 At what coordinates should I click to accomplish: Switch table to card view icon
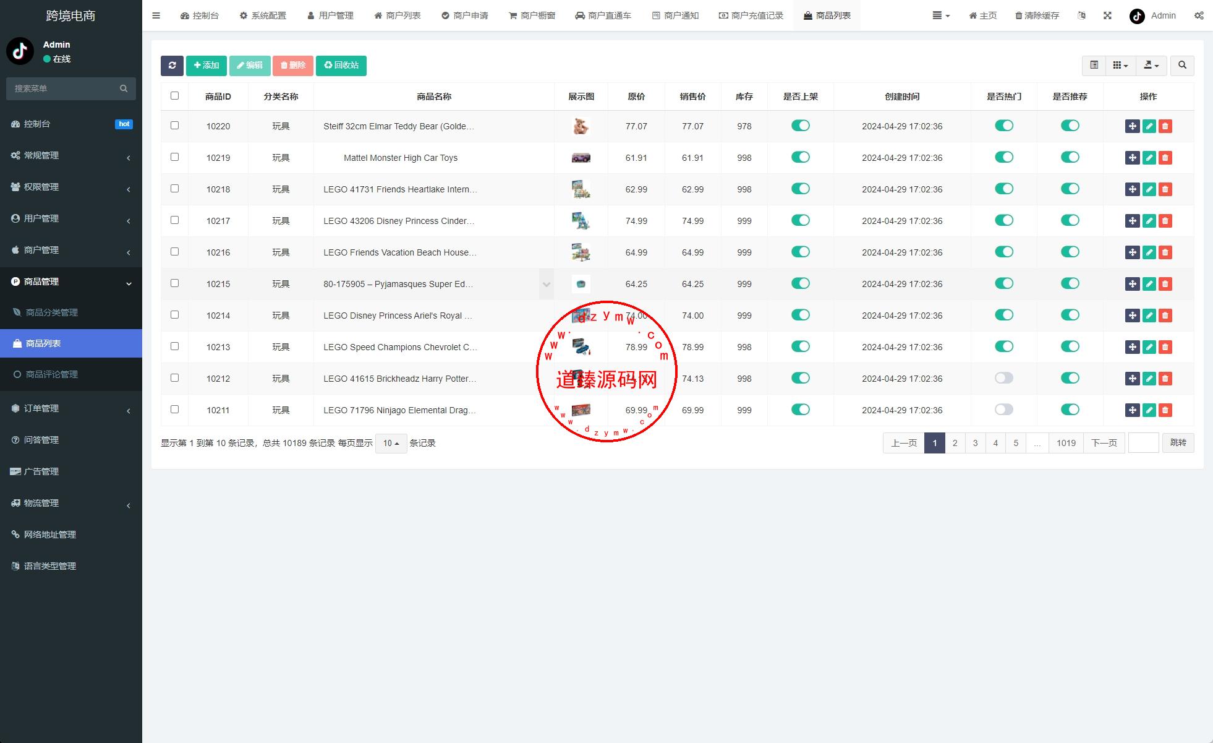point(1094,66)
